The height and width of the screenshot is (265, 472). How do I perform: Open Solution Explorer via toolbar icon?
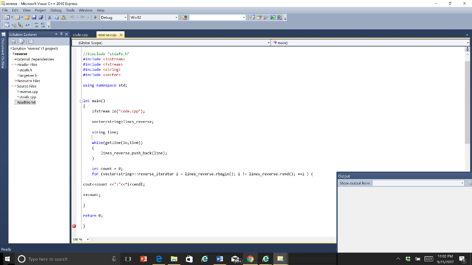click(x=252, y=17)
